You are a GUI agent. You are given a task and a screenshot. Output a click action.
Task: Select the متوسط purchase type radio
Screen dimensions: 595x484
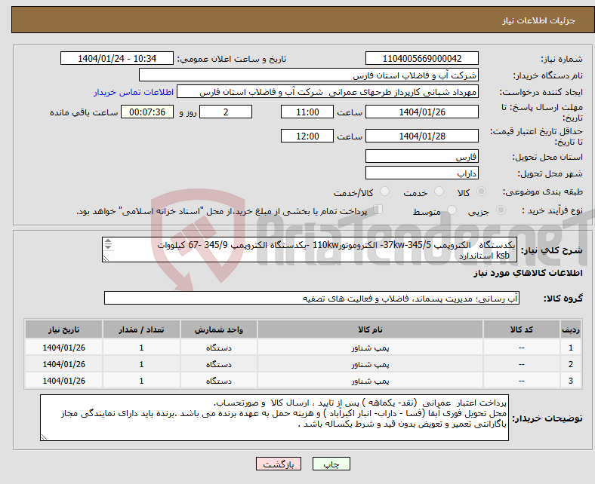(452, 210)
